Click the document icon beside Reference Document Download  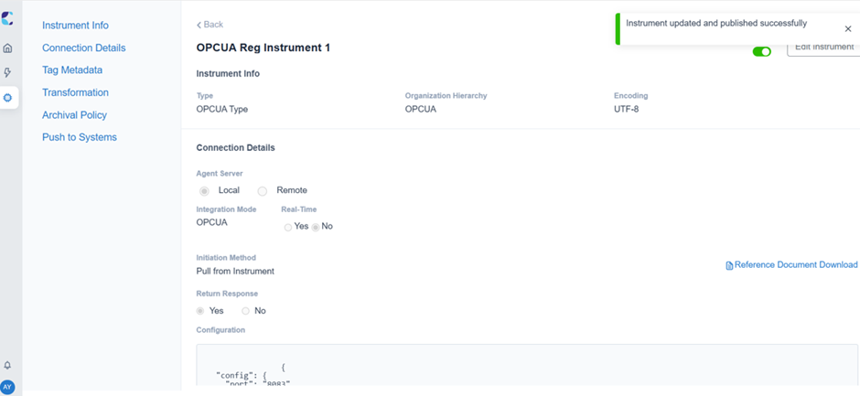coord(729,265)
